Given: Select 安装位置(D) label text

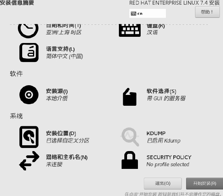Looking at the screenshot, I should [x=61, y=133].
